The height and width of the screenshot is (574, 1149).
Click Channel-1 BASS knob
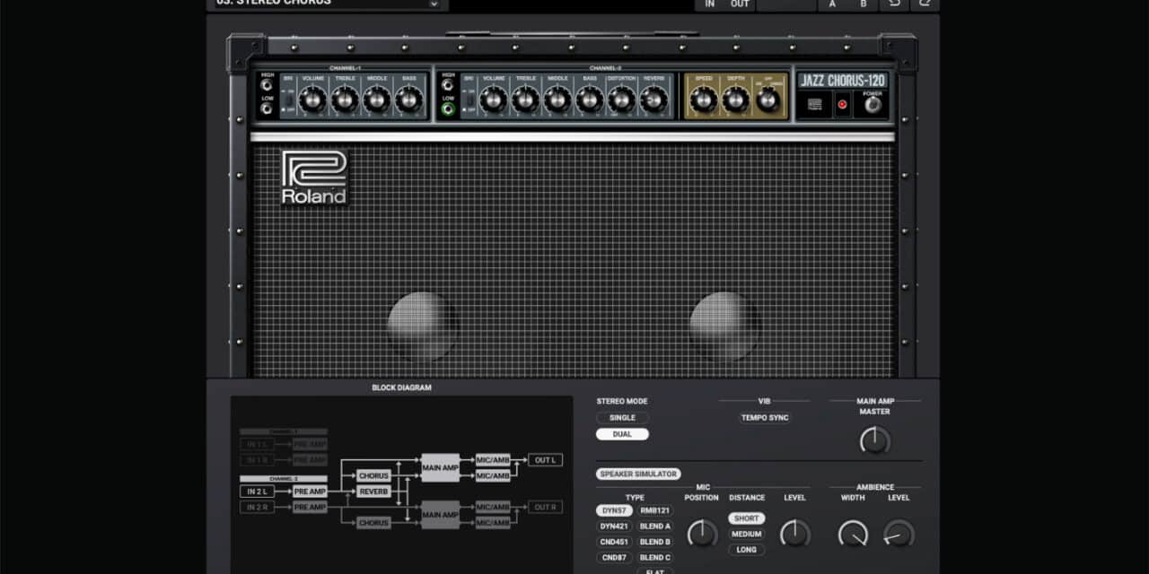pyautogui.click(x=409, y=99)
